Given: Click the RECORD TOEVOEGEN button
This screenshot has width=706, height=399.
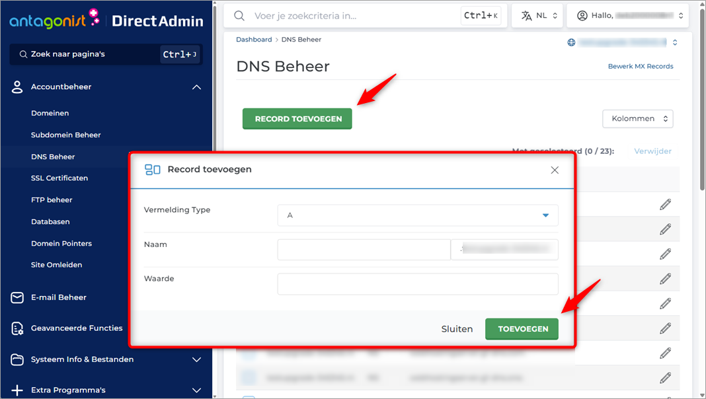Looking at the screenshot, I should point(297,119).
